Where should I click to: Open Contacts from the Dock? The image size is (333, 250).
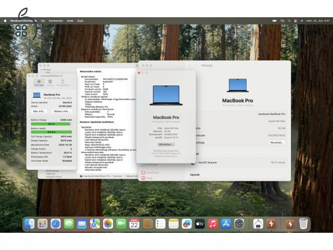(x=147, y=224)
